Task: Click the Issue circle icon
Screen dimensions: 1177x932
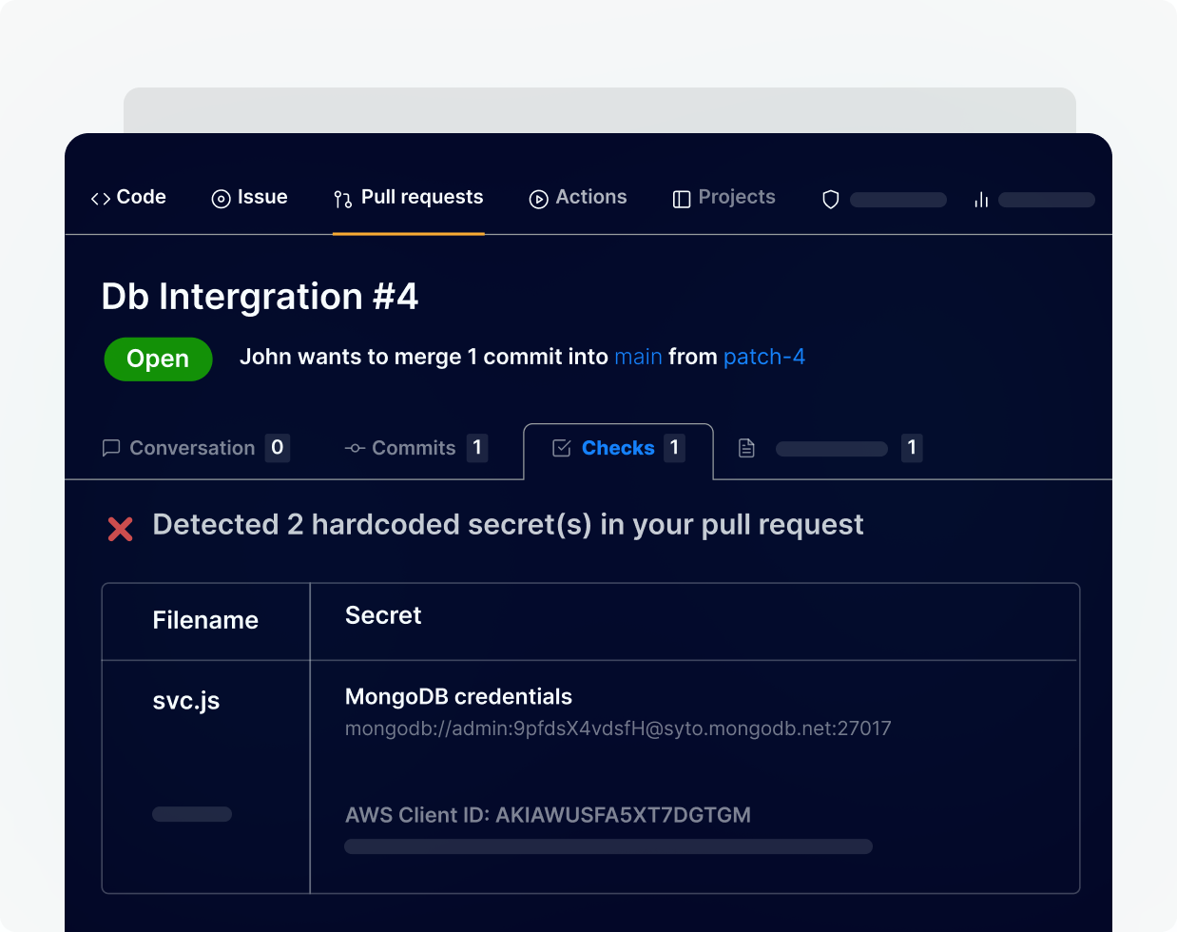Action: coord(221,199)
